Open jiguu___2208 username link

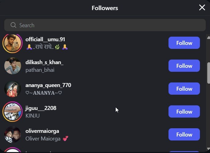[41, 108]
